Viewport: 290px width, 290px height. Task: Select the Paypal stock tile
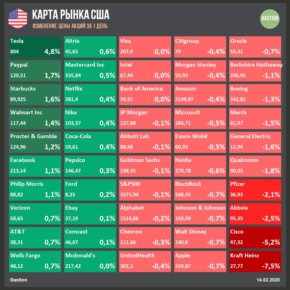35,71
